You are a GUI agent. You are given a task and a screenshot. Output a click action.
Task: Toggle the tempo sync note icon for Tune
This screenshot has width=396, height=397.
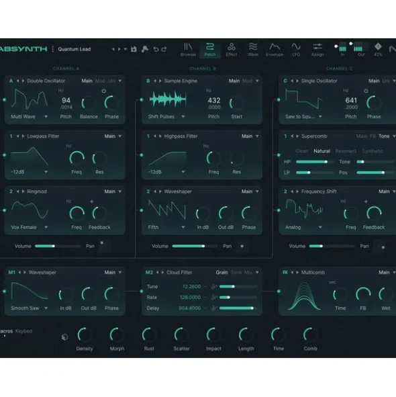214,286
